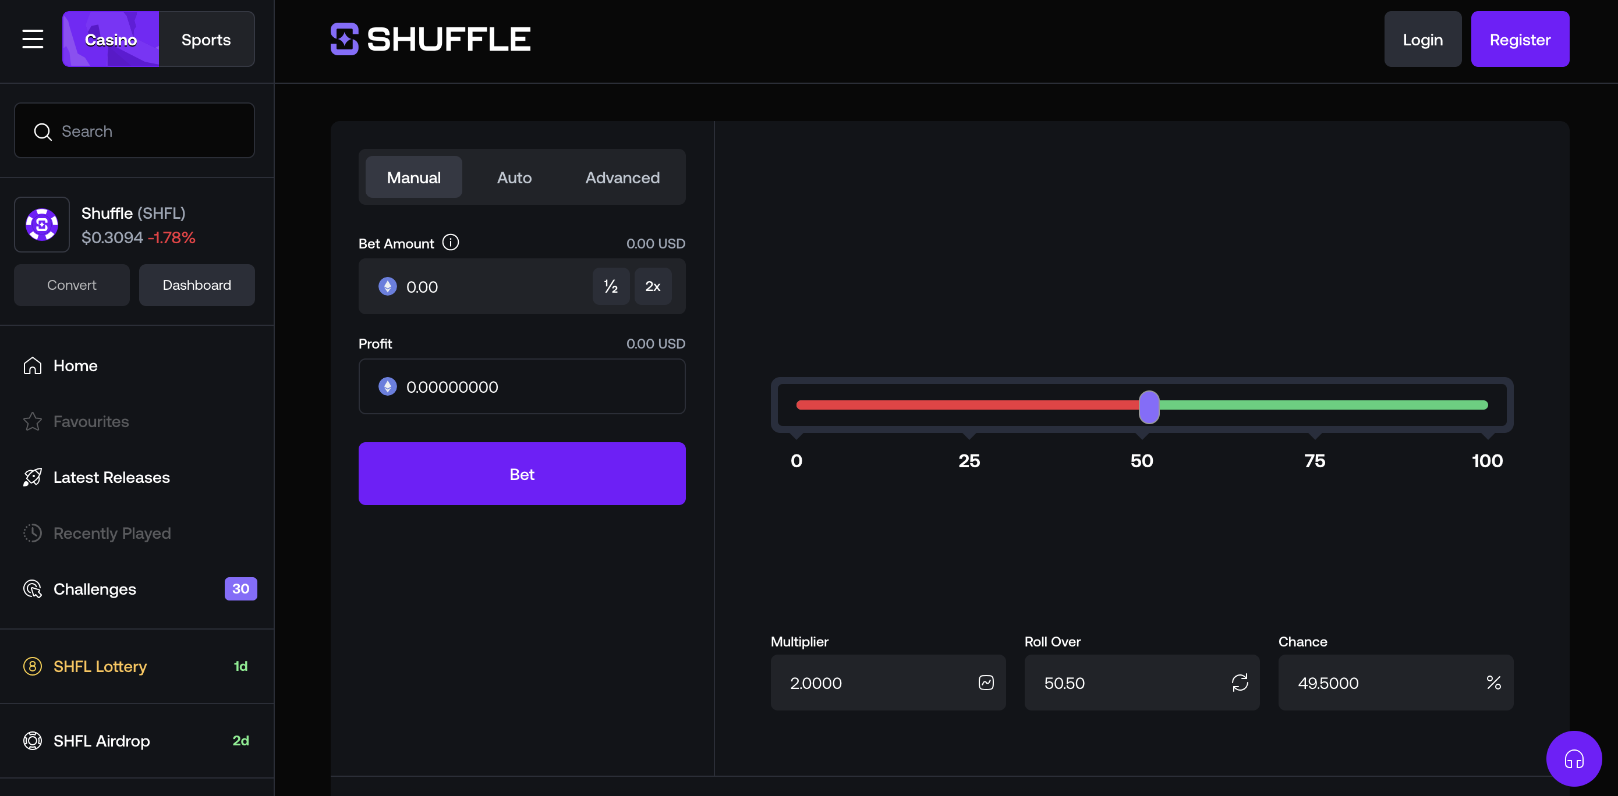Viewport: 1618px width, 796px height.
Task: Click the SHFL Lottery ball icon
Action: pos(33,666)
